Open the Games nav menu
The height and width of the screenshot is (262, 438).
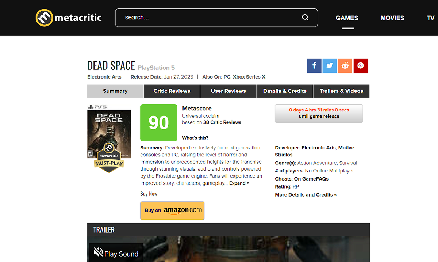(347, 18)
